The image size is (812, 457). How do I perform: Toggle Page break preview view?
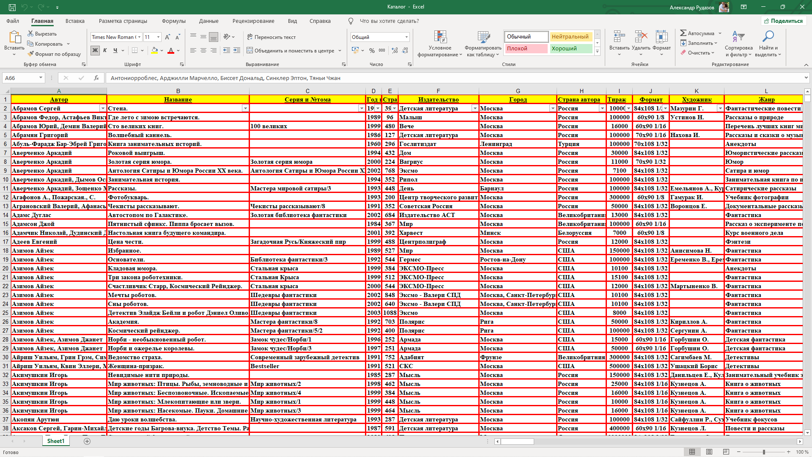726,452
